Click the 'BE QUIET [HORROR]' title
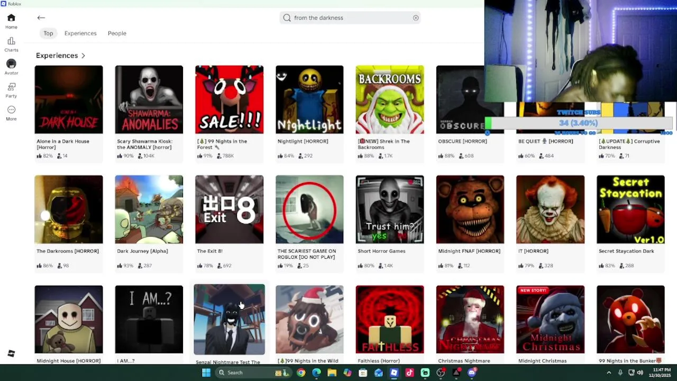 [x=545, y=141]
